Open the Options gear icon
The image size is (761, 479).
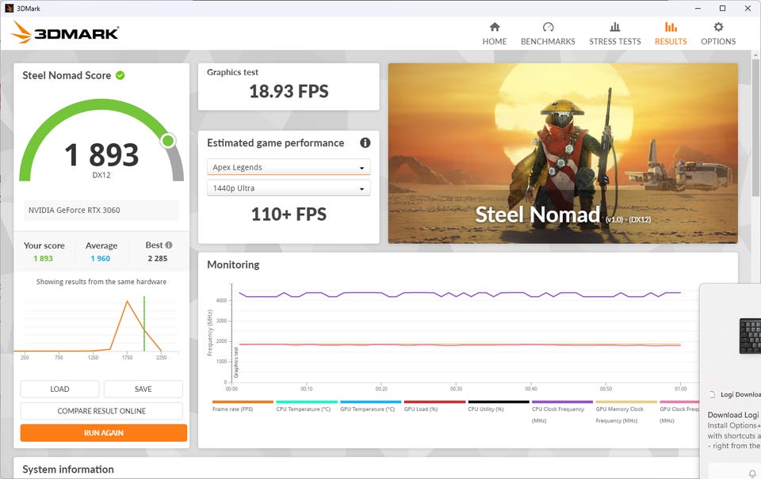[718, 27]
